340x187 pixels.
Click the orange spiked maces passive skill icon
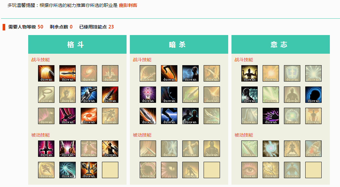click(x=89, y=170)
